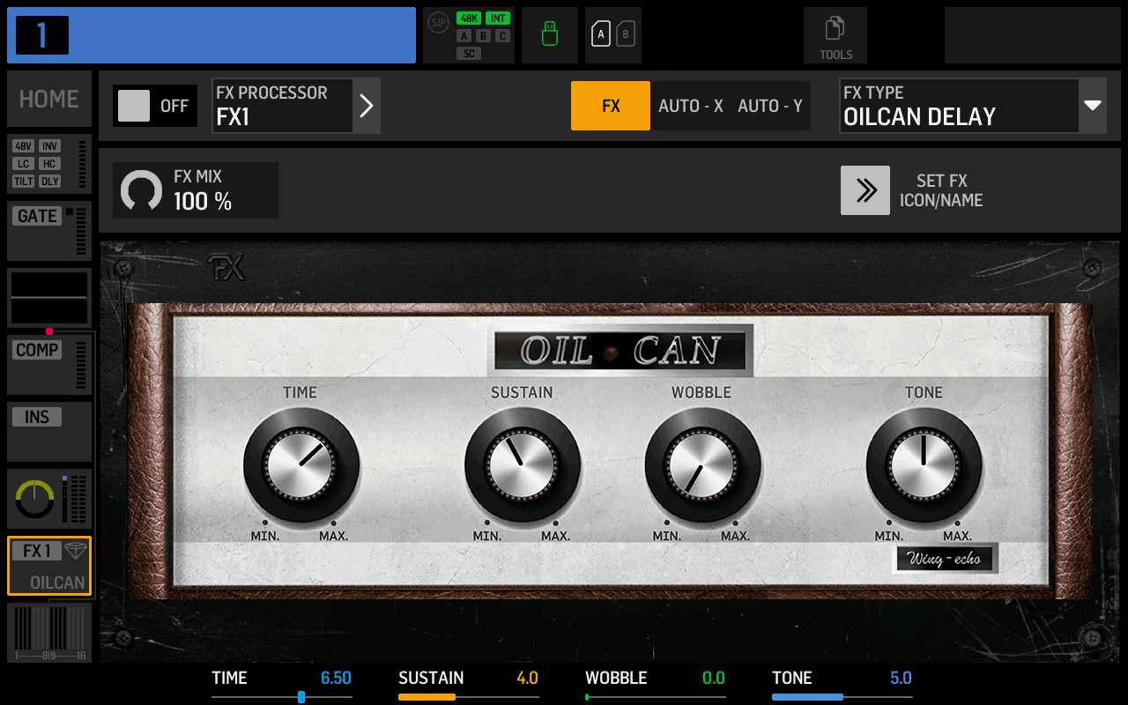1128x705 pixels.
Task: Open the FX TYPE OILCAN DELAY field
Action: pyautogui.click(x=960, y=106)
